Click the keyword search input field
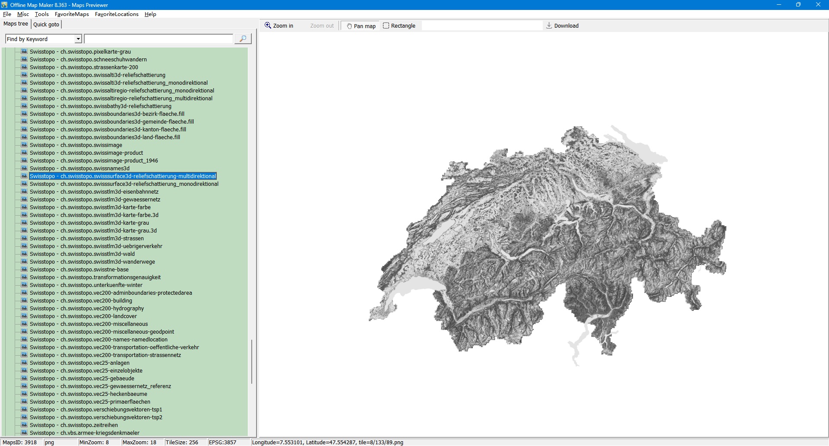The image size is (829, 446). (x=158, y=39)
